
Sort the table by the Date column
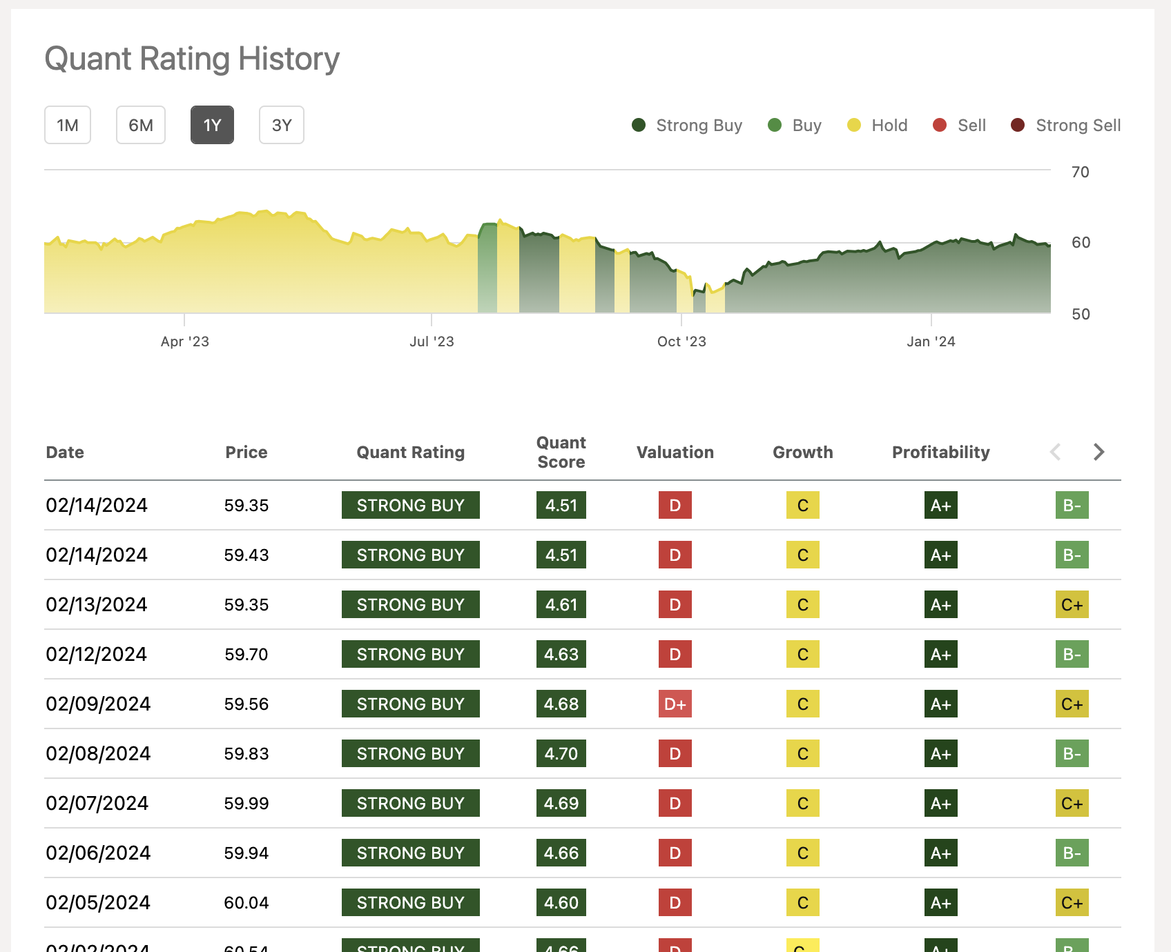pos(64,452)
